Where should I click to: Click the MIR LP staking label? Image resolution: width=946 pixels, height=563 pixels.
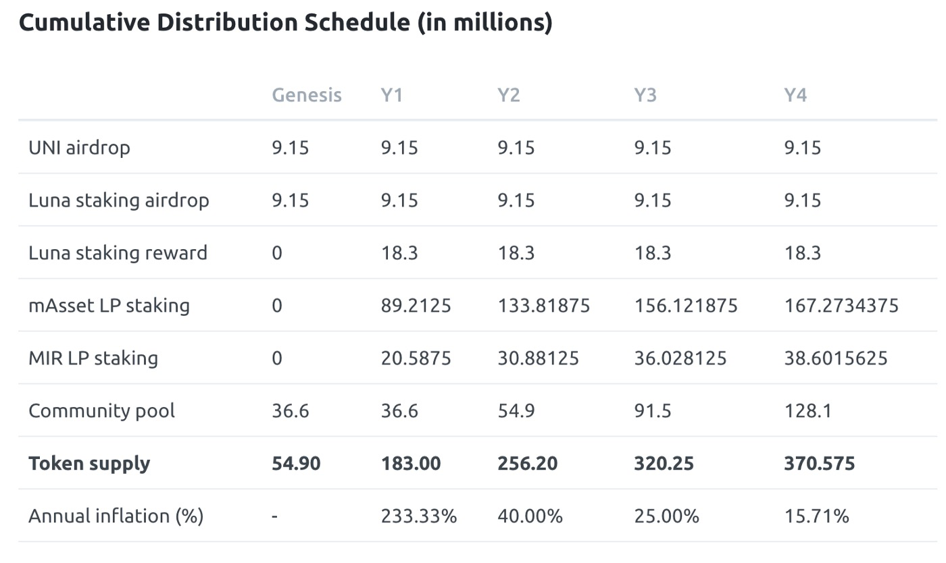[x=93, y=358]
